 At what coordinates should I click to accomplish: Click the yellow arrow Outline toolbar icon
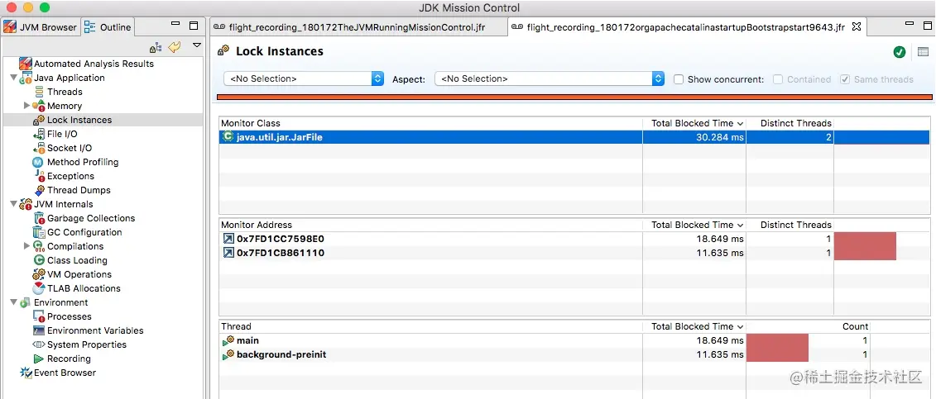click(x=175, y=46)
